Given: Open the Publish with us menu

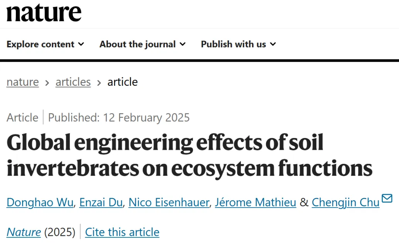Looking at the screenshot, I should coord(233,44).
